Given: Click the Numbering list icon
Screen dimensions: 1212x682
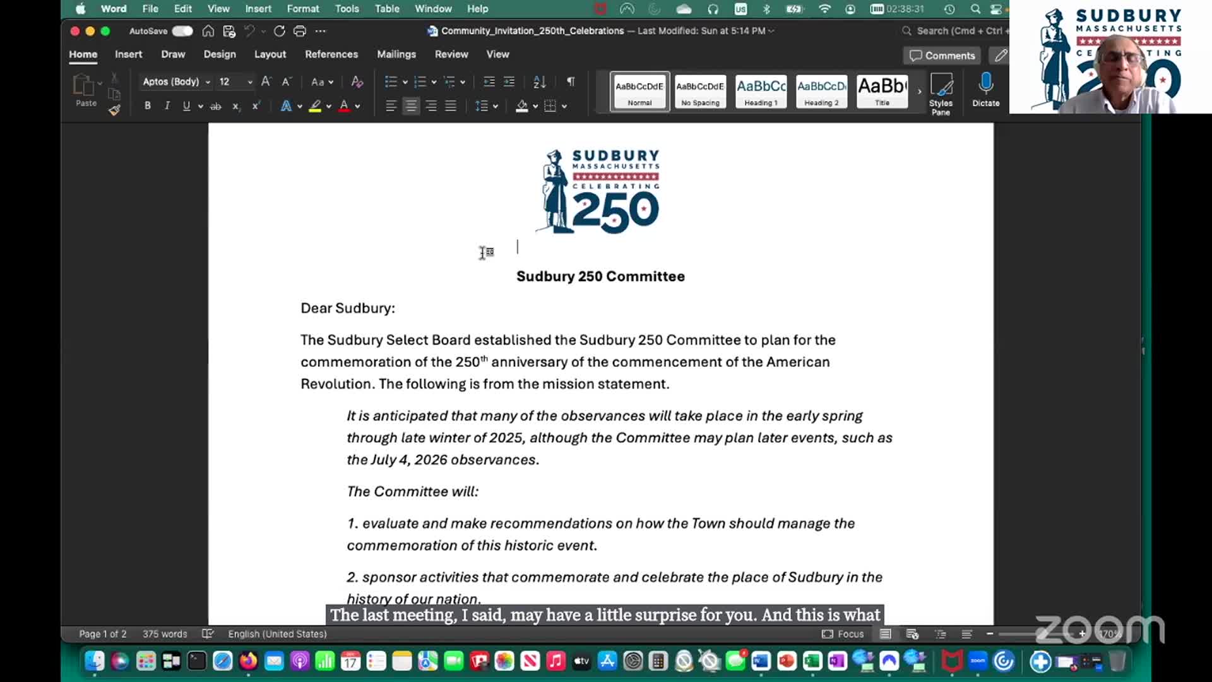Looking at the screenshot, I should (x=420, y=82).
